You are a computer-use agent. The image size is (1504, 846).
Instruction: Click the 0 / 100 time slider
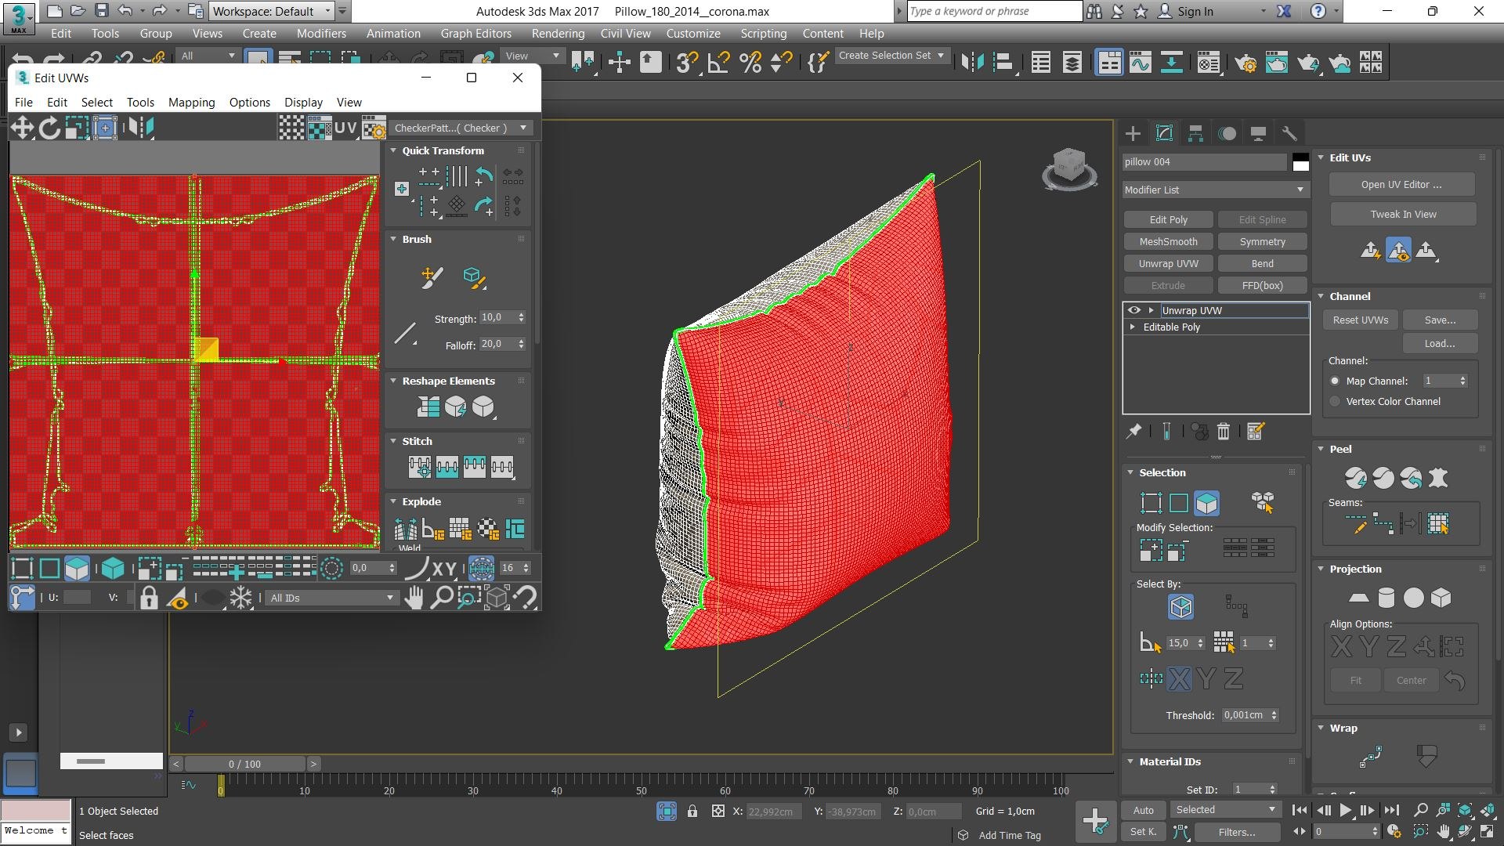(244, 764)
